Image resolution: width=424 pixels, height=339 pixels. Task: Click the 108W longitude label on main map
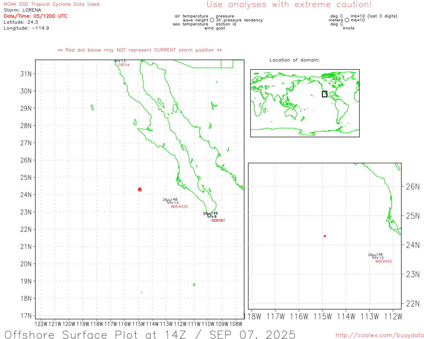tap(236, 324)
